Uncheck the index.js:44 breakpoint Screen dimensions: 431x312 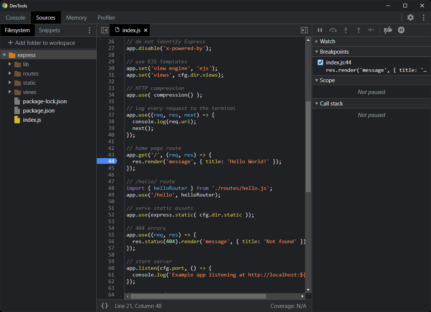click(x=319, y=62)
